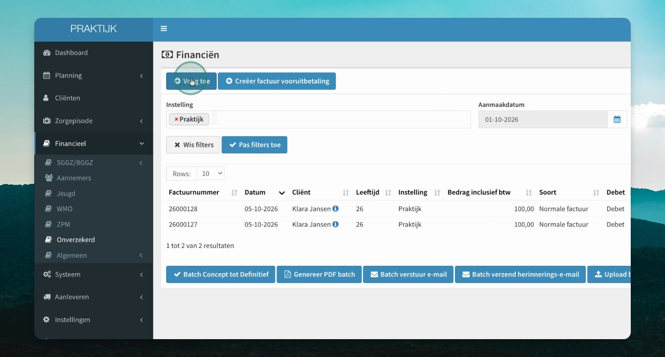665x357 pixels.
Task: Click the Aanmaakdatum date field
Action: point(543,119)
